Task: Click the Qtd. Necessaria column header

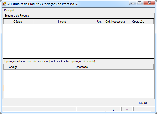Action: pyautogui.click(x=115, y=22)
